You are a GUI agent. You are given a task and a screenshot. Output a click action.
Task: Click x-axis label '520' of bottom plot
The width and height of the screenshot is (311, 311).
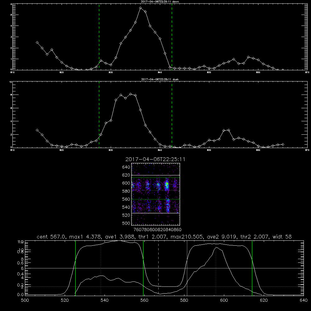tap(65, 300)
